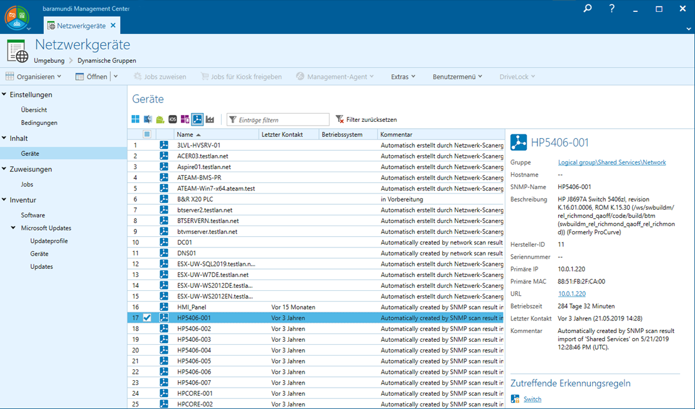Open the logo dropdown arrow
The width and height of the screenshot is (695, 409).
(29, 29)
